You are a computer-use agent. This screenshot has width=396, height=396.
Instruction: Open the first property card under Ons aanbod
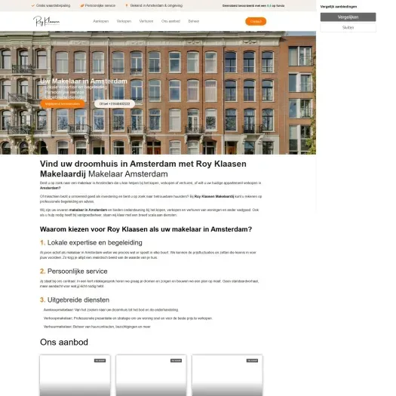pyautogui.click(x=75, y=376)
